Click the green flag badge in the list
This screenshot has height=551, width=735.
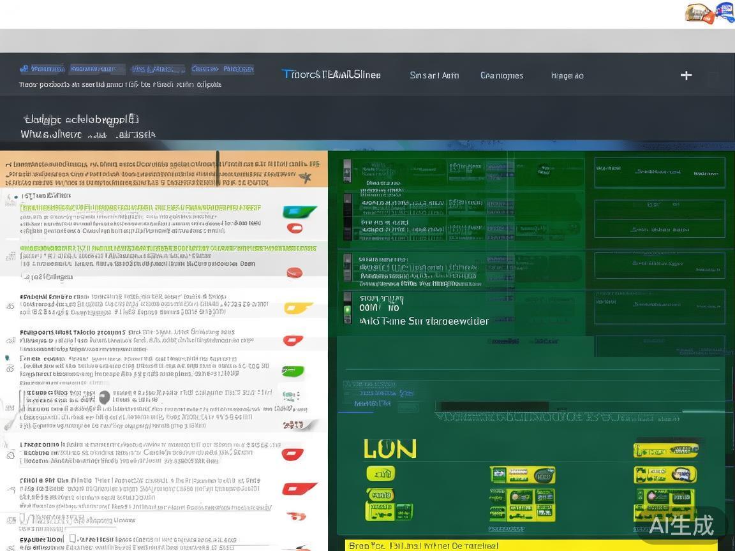pos(293,371)
